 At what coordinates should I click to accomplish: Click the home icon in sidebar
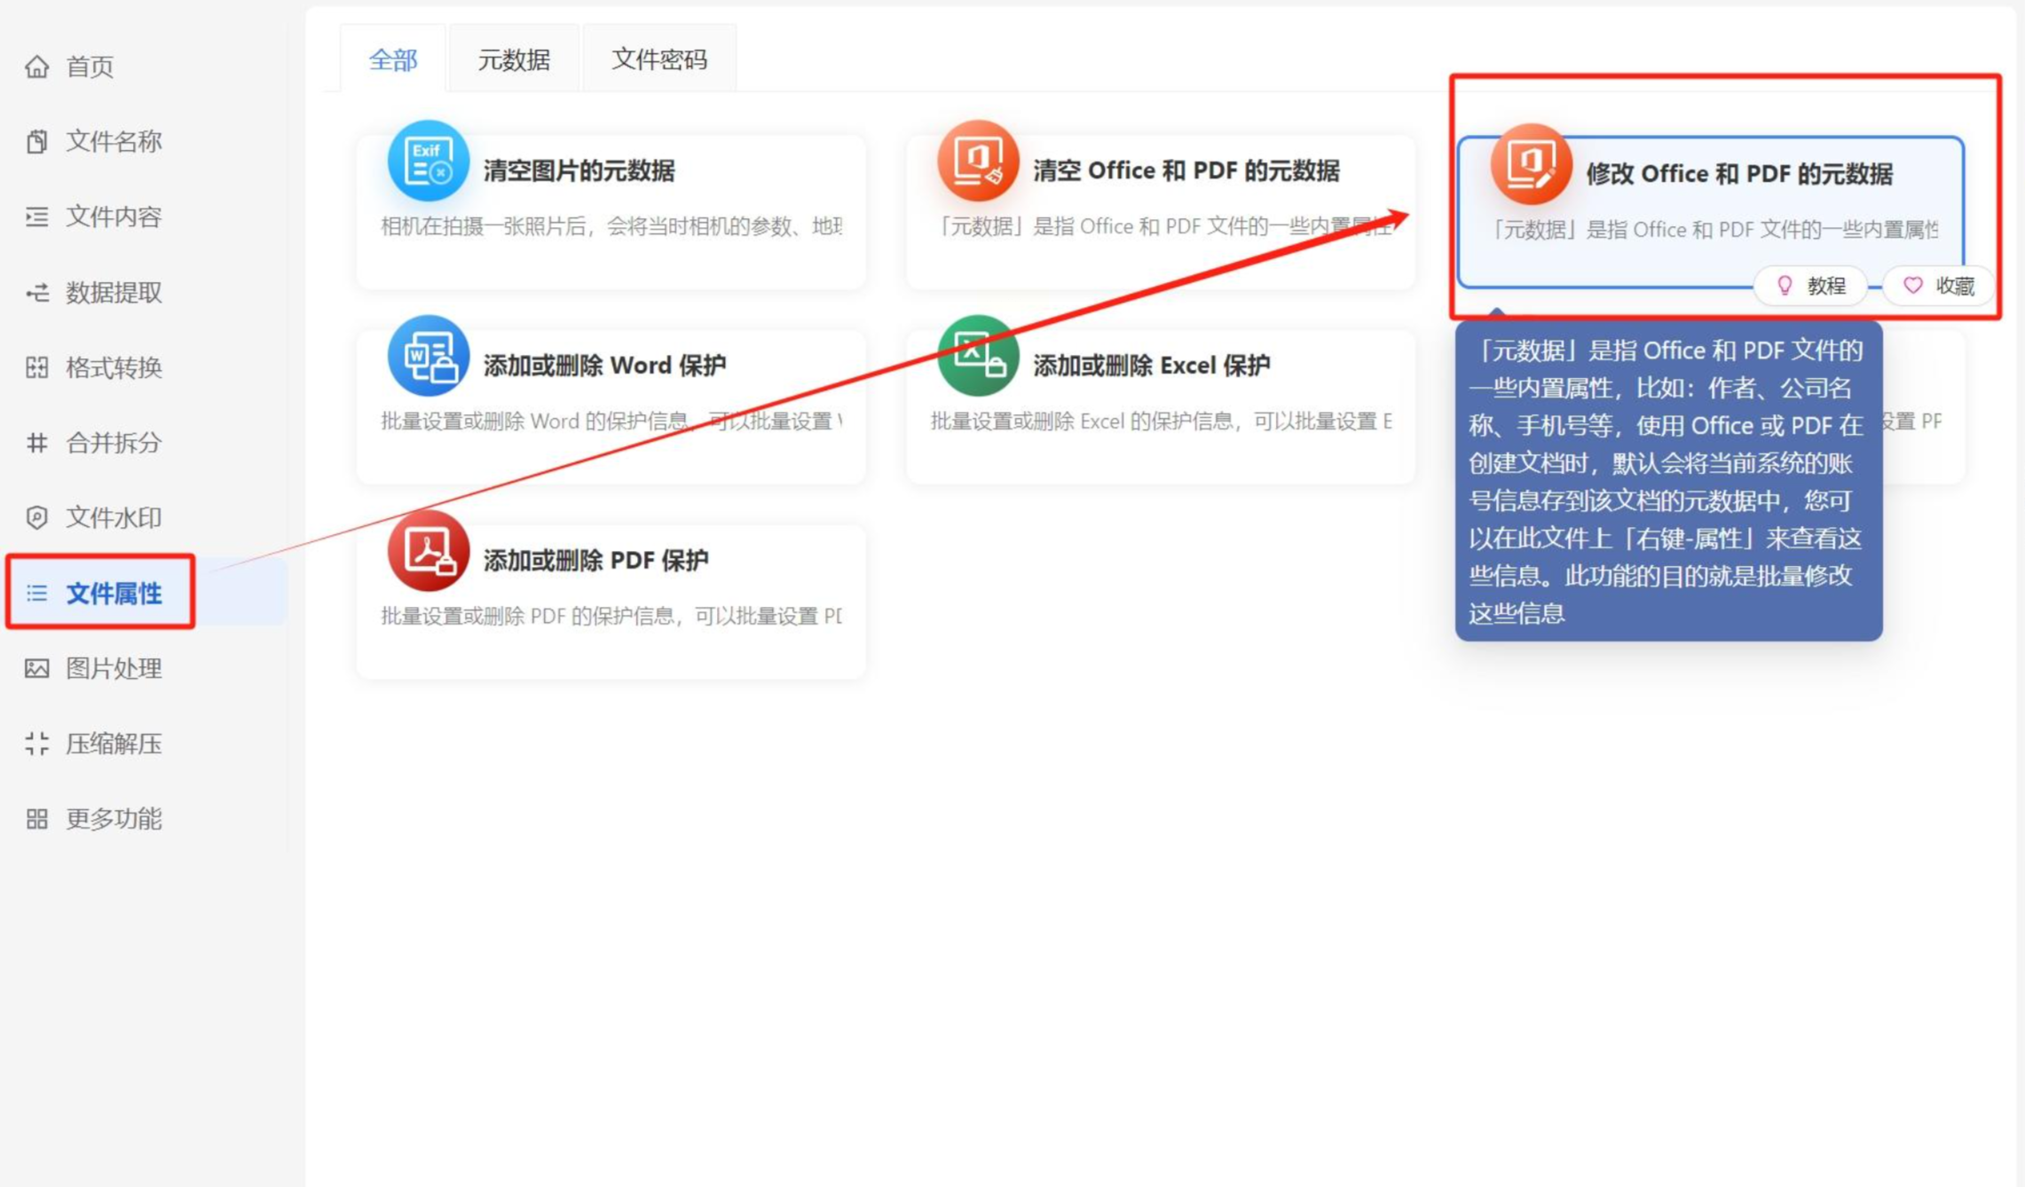(36, 67)
